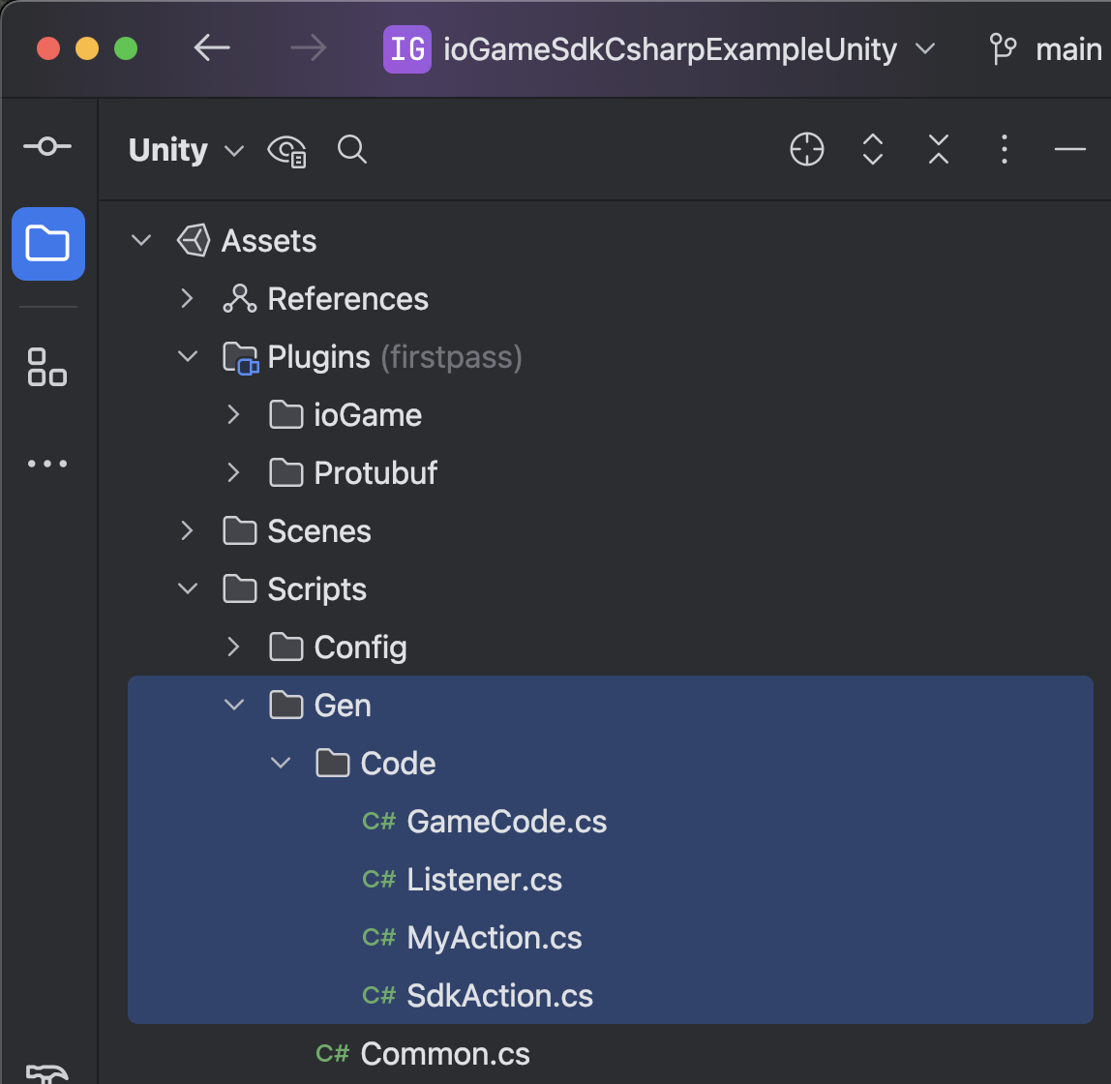1111x1084 pixels.
Task: Expand the Scenes folder
Action: point(187,530)
